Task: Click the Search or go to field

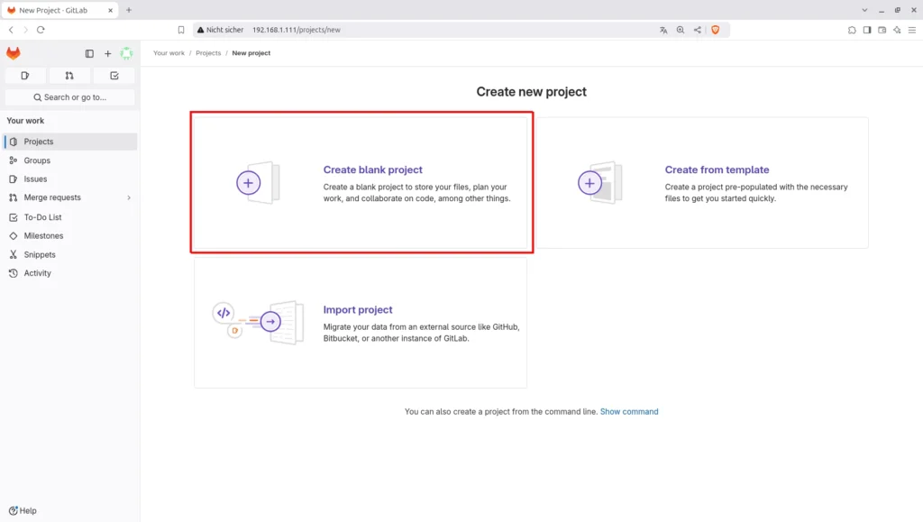Action: point(69,97)
